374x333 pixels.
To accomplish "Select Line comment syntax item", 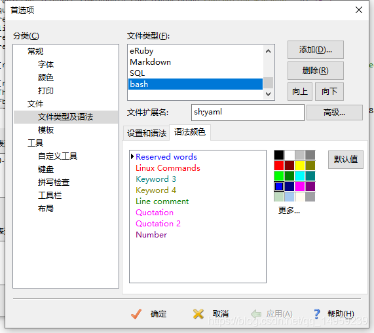I will (162, 202).
